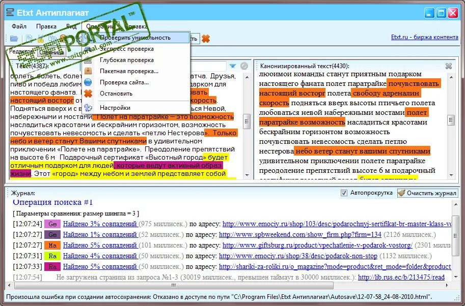
Task: Click the copy pages toolbar icon
Action: tap(52, 39)
